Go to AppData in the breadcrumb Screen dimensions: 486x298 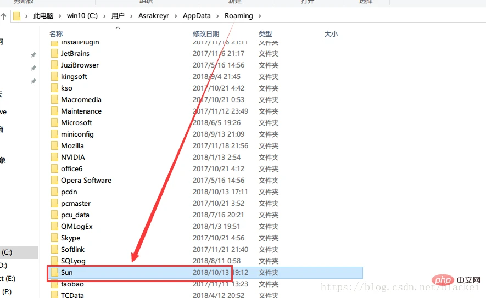tap(197, 16)
